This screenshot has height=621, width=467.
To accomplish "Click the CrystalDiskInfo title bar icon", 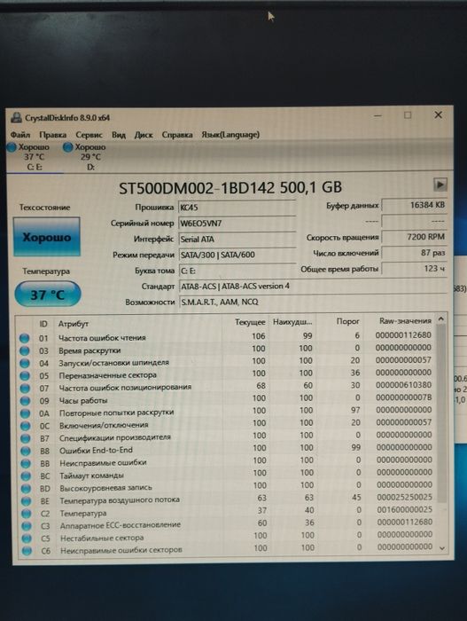I will [x=16, y=118].
